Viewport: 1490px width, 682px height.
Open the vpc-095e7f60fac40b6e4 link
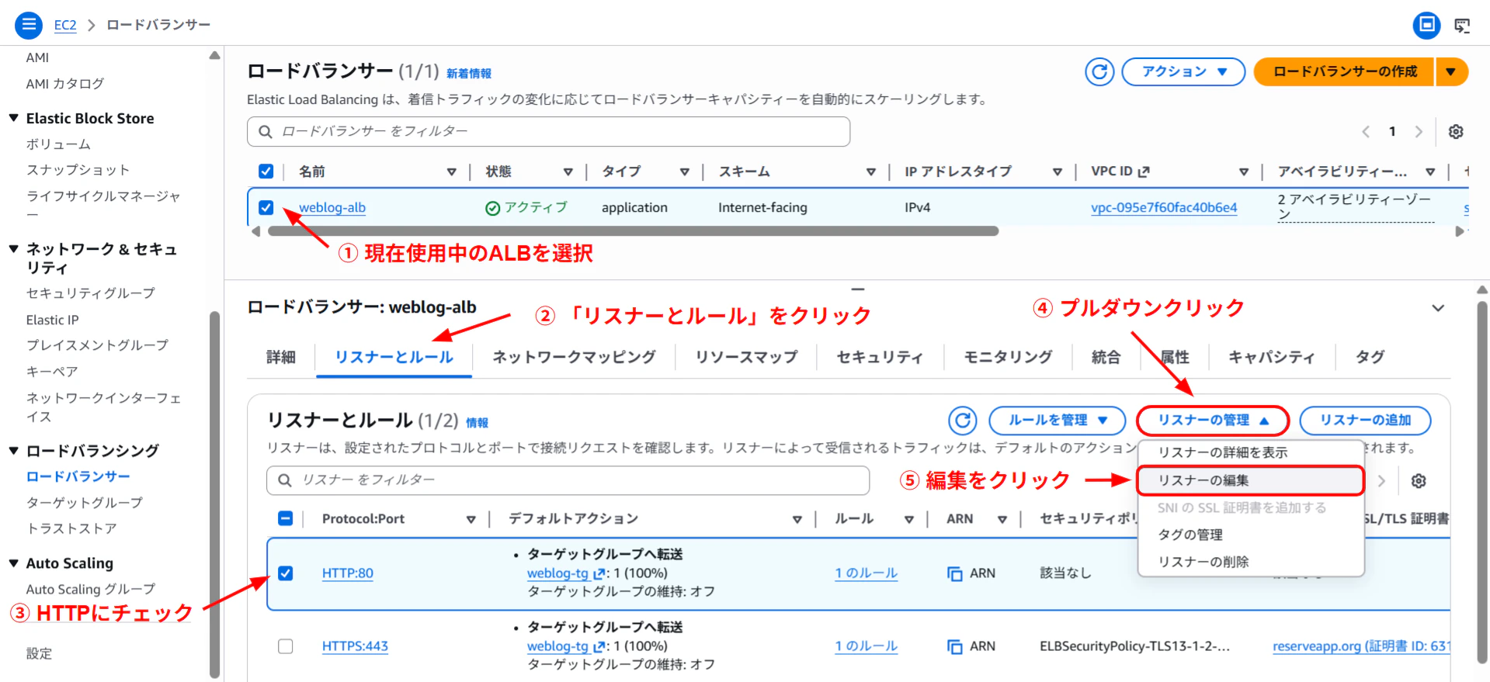click(1164, 208)
